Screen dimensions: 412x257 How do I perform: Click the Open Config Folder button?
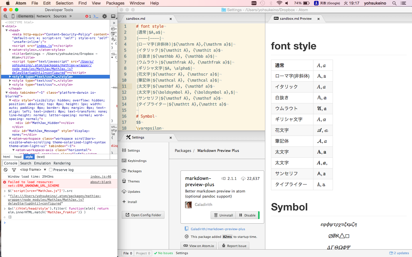coord(143,215)
